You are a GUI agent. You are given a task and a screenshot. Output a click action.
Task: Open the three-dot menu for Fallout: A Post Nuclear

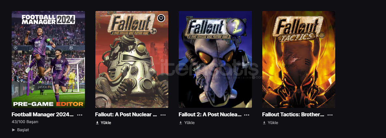point(163,115)
